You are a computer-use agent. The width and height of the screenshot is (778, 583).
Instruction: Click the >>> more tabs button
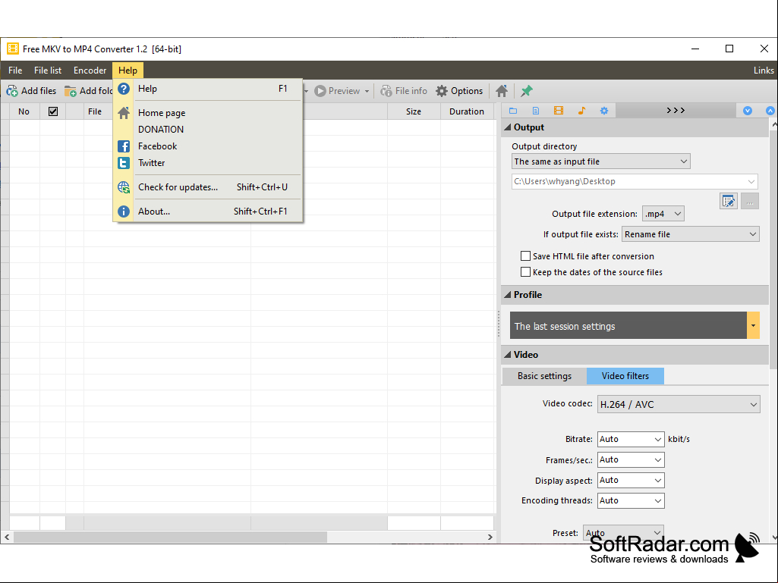(676, 111)
